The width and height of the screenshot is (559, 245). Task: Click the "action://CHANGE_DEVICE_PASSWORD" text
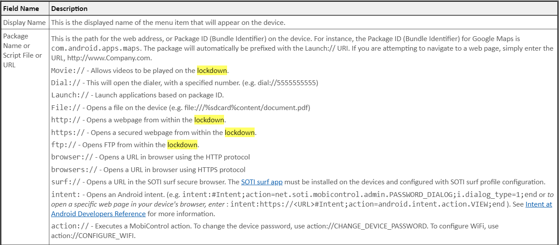pos(380,226)
